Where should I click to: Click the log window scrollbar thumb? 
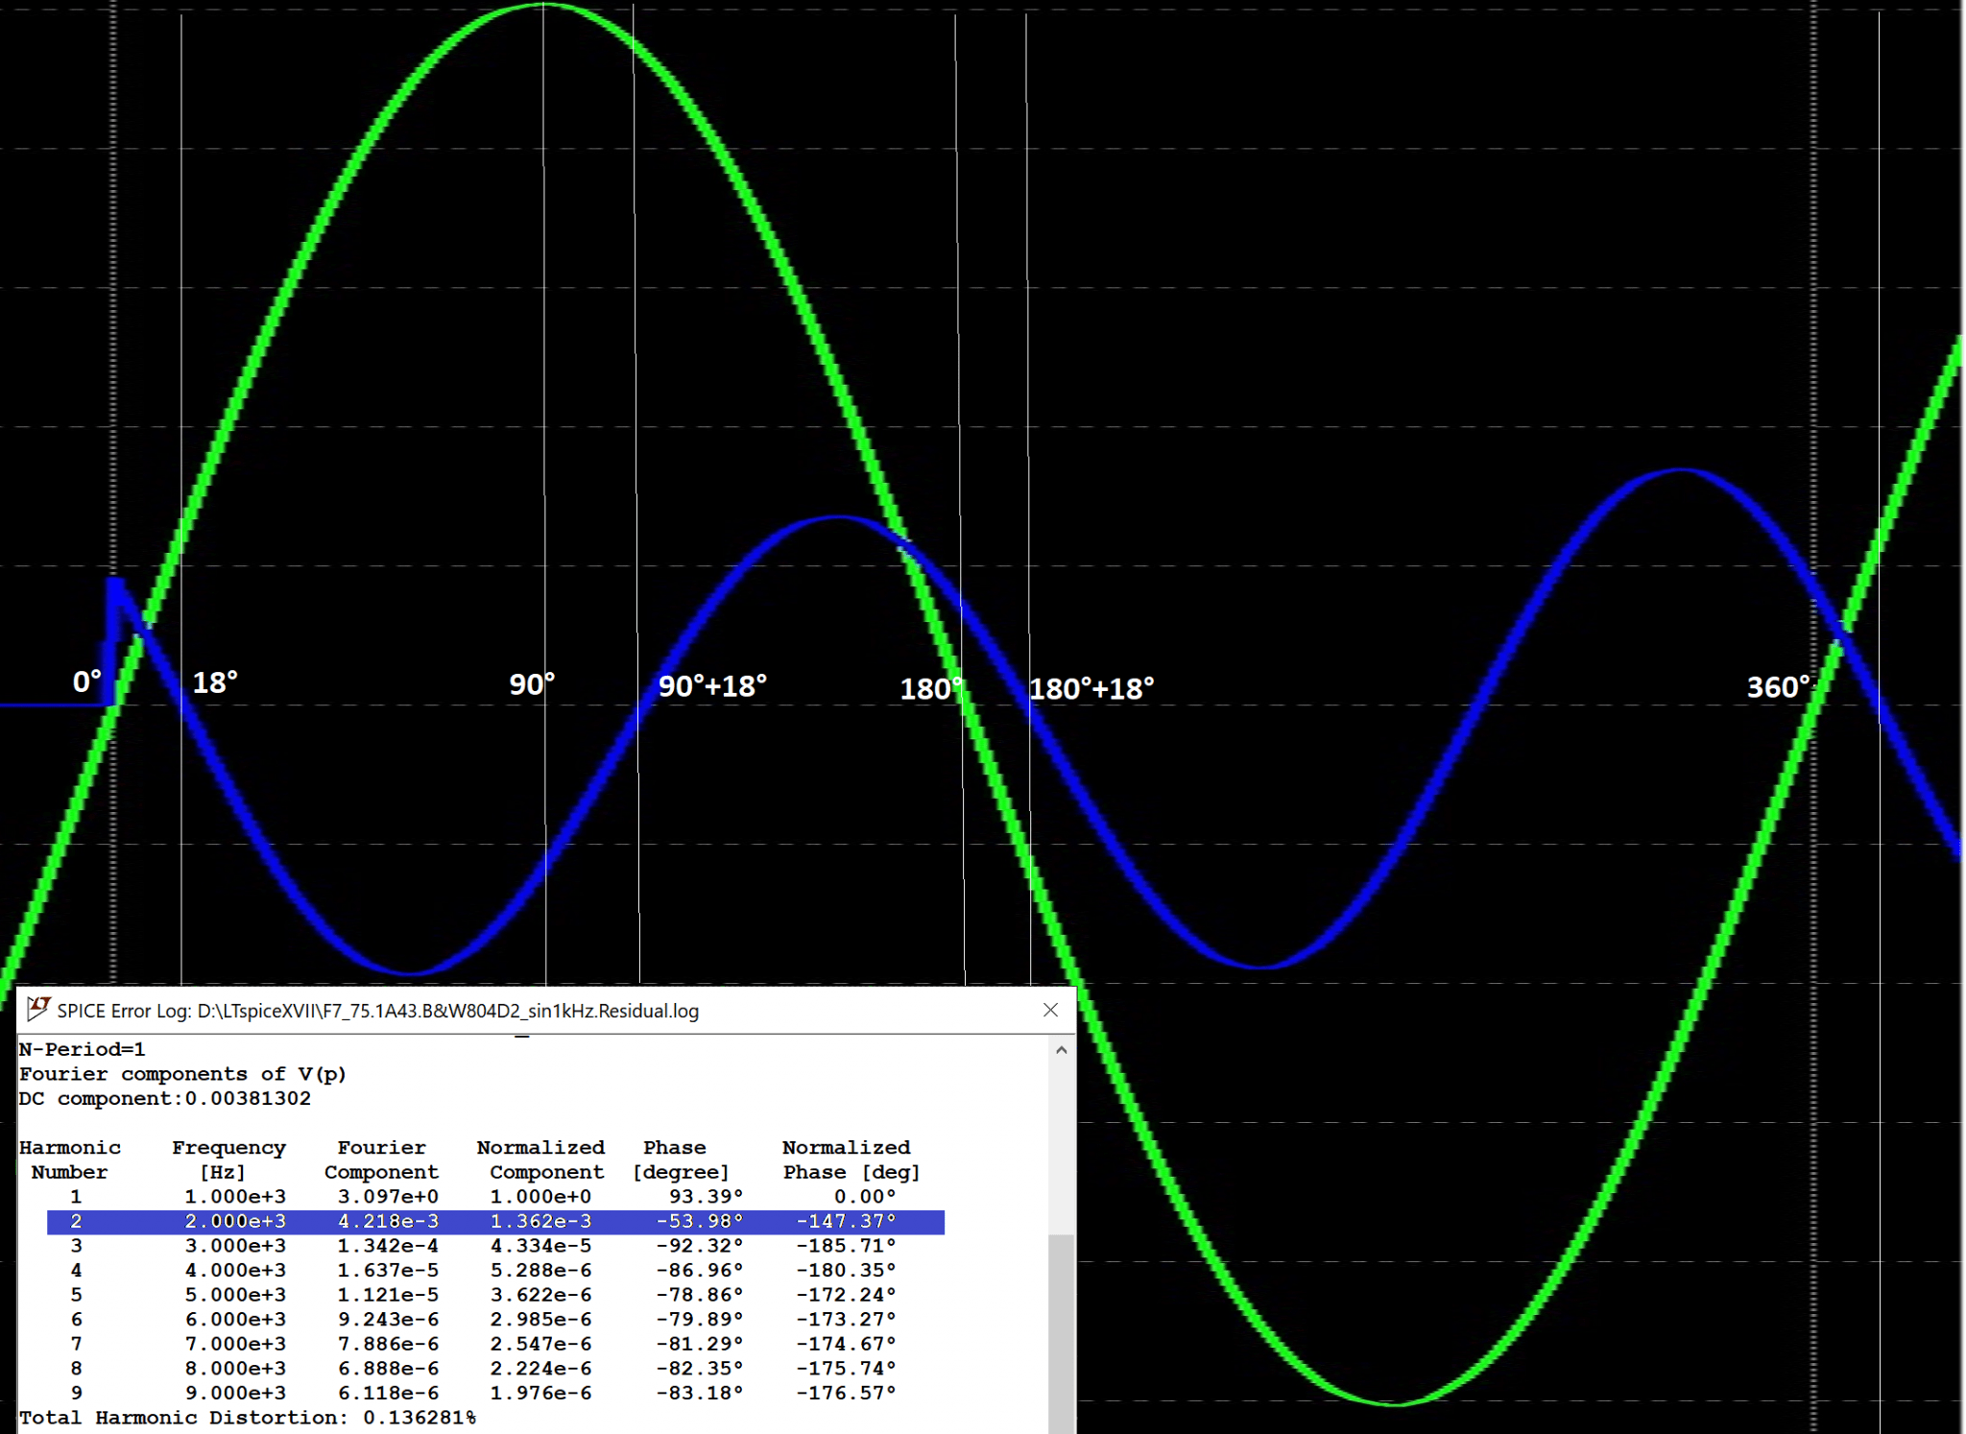(x=1061, y=1332)
